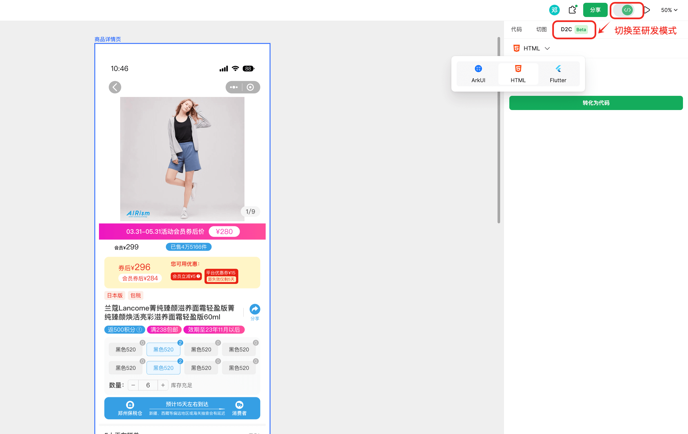The image size is (688, 434).
Task: Switch to the 代码 tab
Action: tap(516, 30)
